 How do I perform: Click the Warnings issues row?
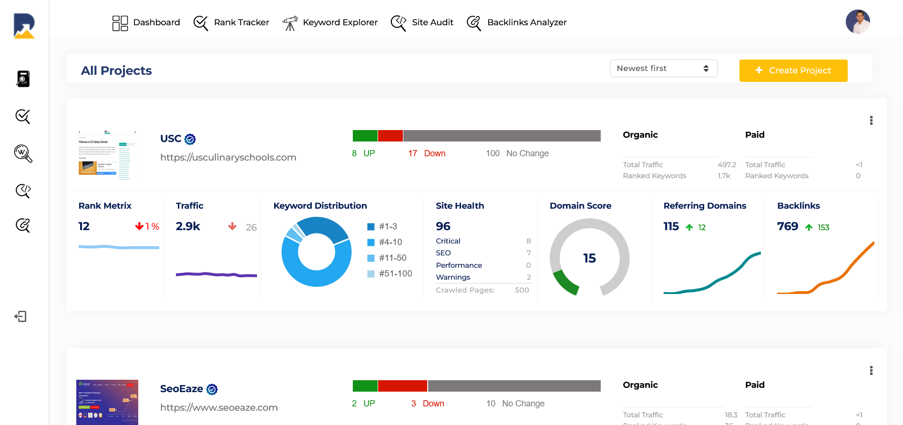pyautogui.click(x=483, y=277)
